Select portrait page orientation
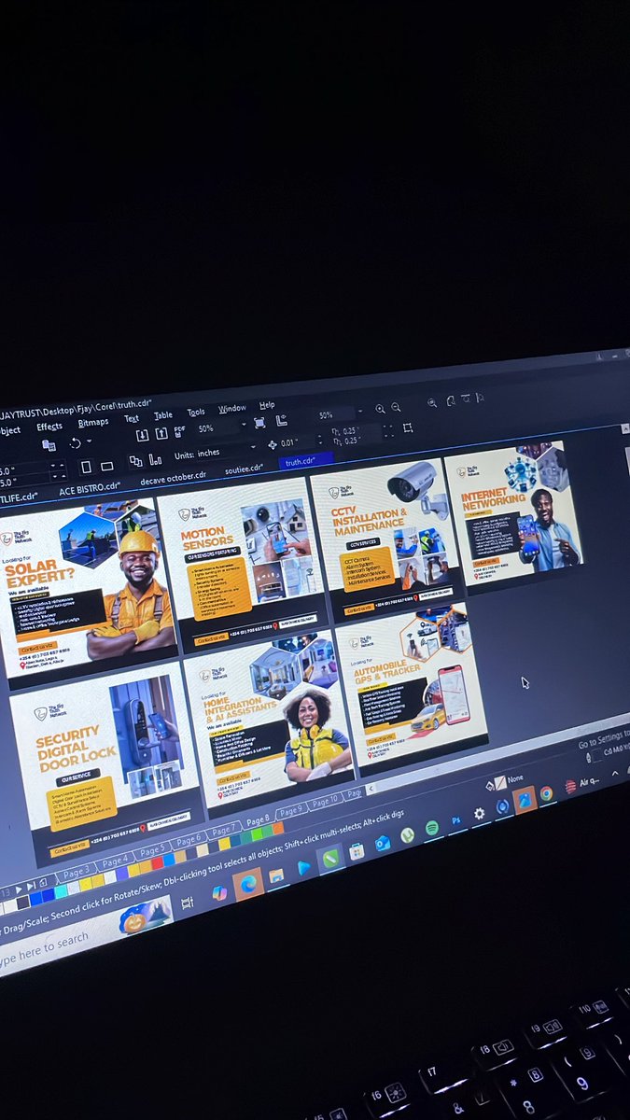630x1120 pixels. point(86,467)
